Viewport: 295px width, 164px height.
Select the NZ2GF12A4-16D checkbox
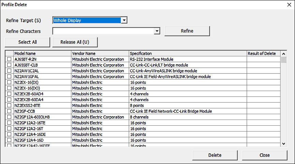9,140
